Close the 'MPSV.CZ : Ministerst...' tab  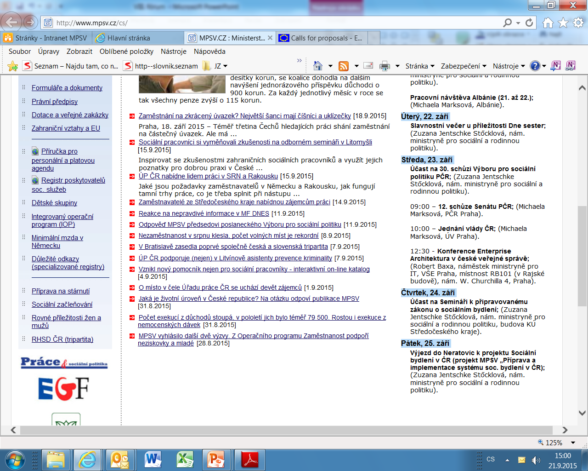coord(270,38)
